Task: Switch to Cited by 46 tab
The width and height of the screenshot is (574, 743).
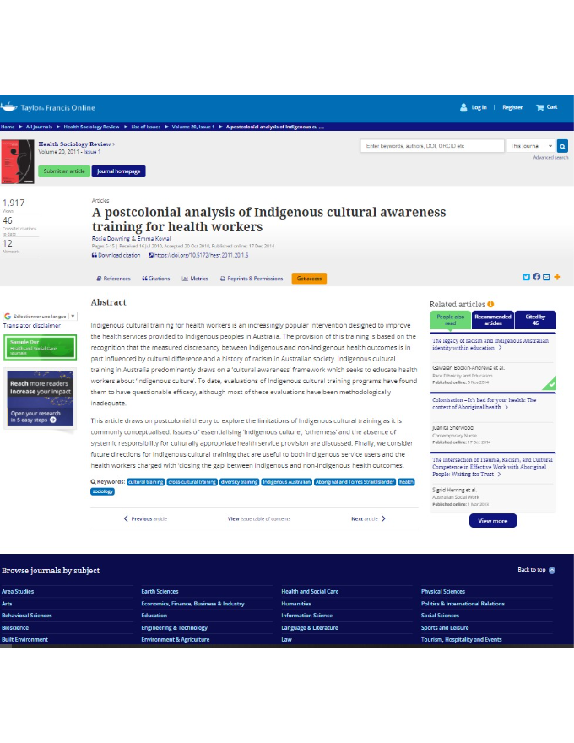Action: [535, 320]
